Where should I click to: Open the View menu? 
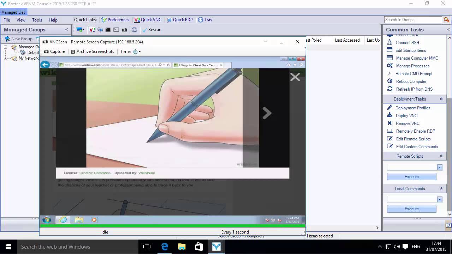pos(21,20)
